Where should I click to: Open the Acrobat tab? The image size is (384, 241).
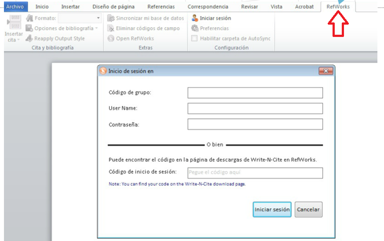click(304, 7)
